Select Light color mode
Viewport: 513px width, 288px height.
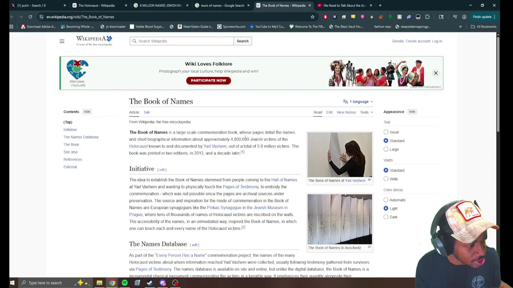(x=386, y=208)
